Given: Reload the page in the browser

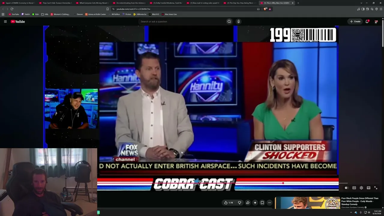Looking at the screenshot, I should tap(12, 9).
